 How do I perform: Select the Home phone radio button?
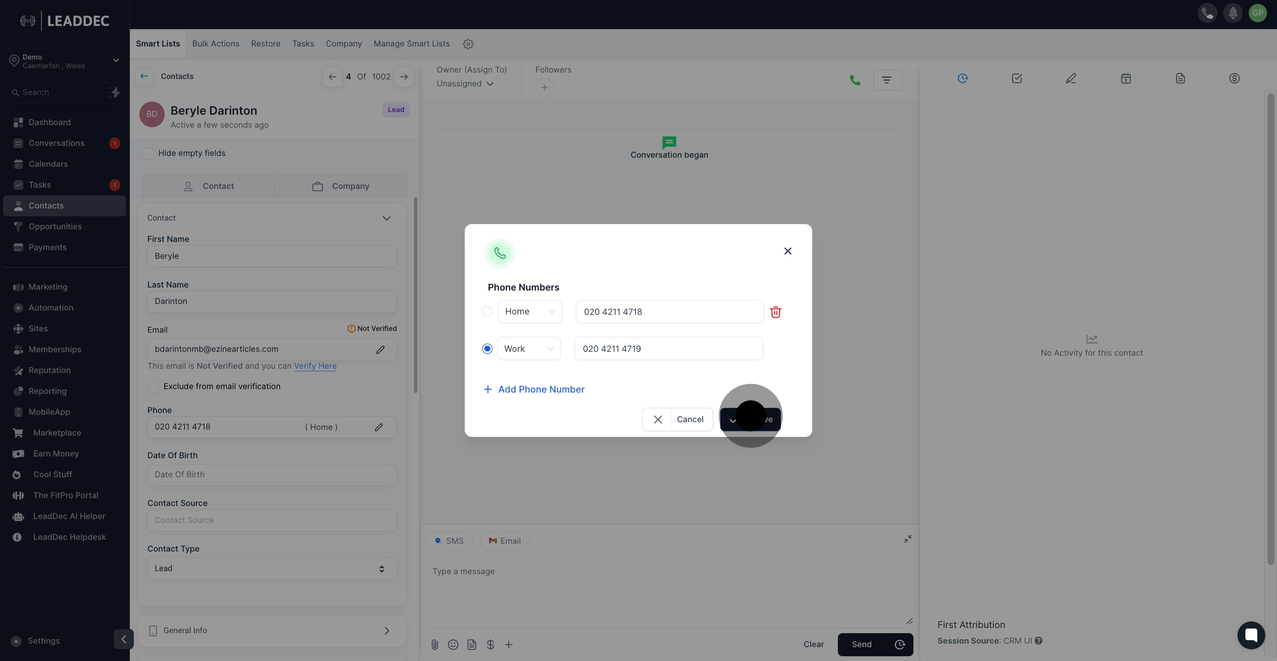[487, 311]
